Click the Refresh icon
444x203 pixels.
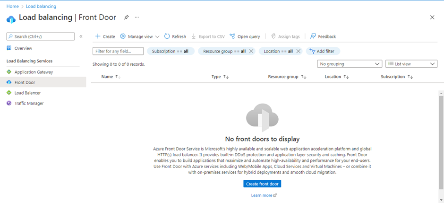pos(167,36)
